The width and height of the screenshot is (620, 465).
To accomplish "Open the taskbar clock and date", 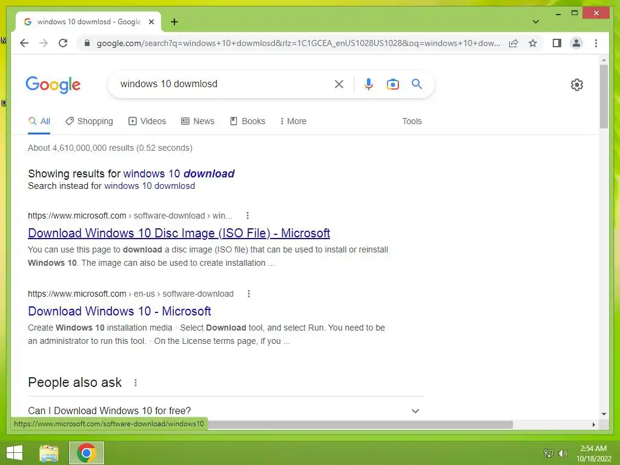I will (x=593, y=453).
